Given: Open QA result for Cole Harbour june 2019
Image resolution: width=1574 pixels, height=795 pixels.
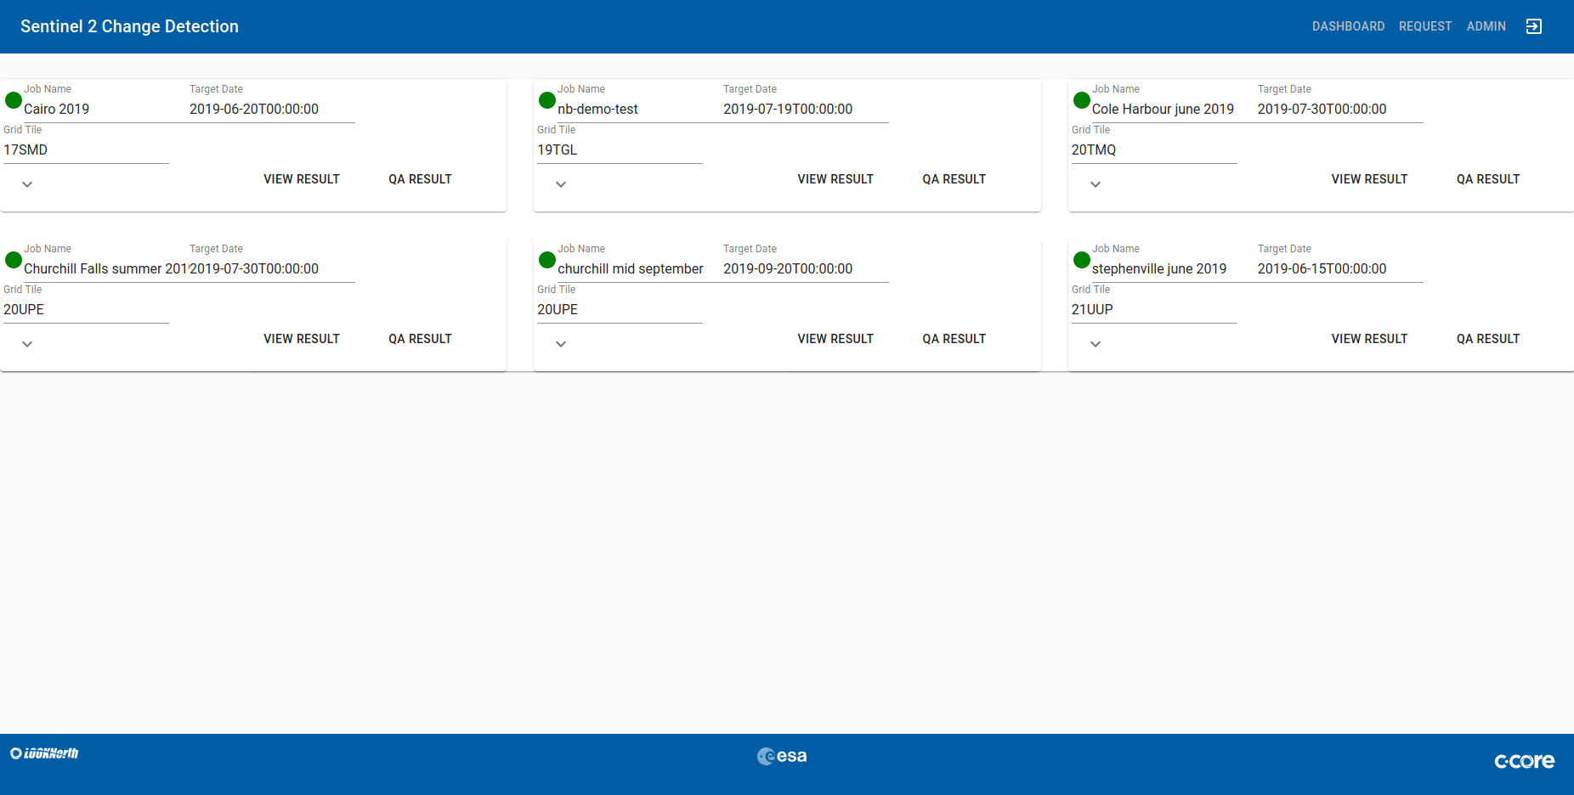Looking at the screenshot, I should 1487,179.
